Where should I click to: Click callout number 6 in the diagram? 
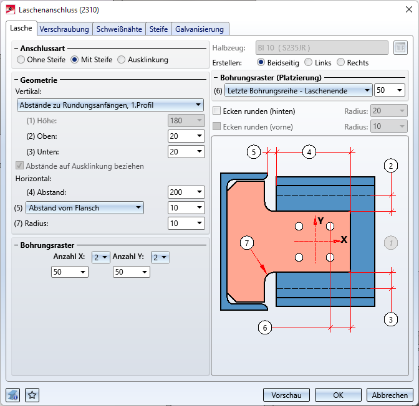265,327
